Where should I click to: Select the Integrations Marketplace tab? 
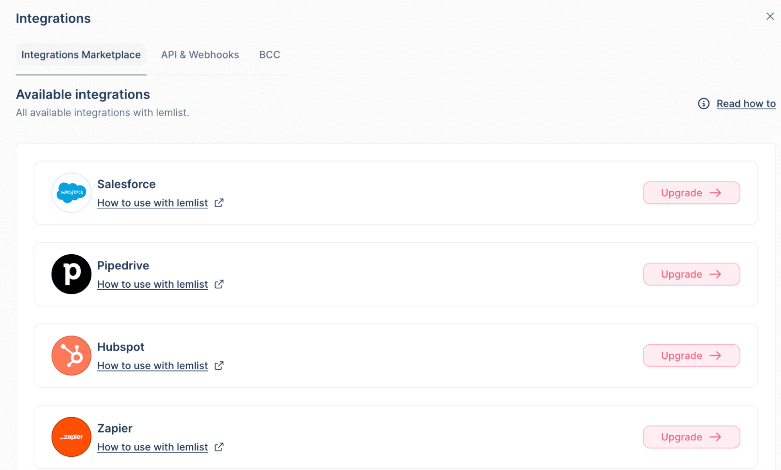click(81, 55)
